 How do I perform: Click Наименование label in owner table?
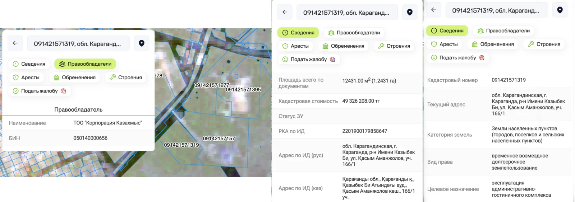point(27,123)
